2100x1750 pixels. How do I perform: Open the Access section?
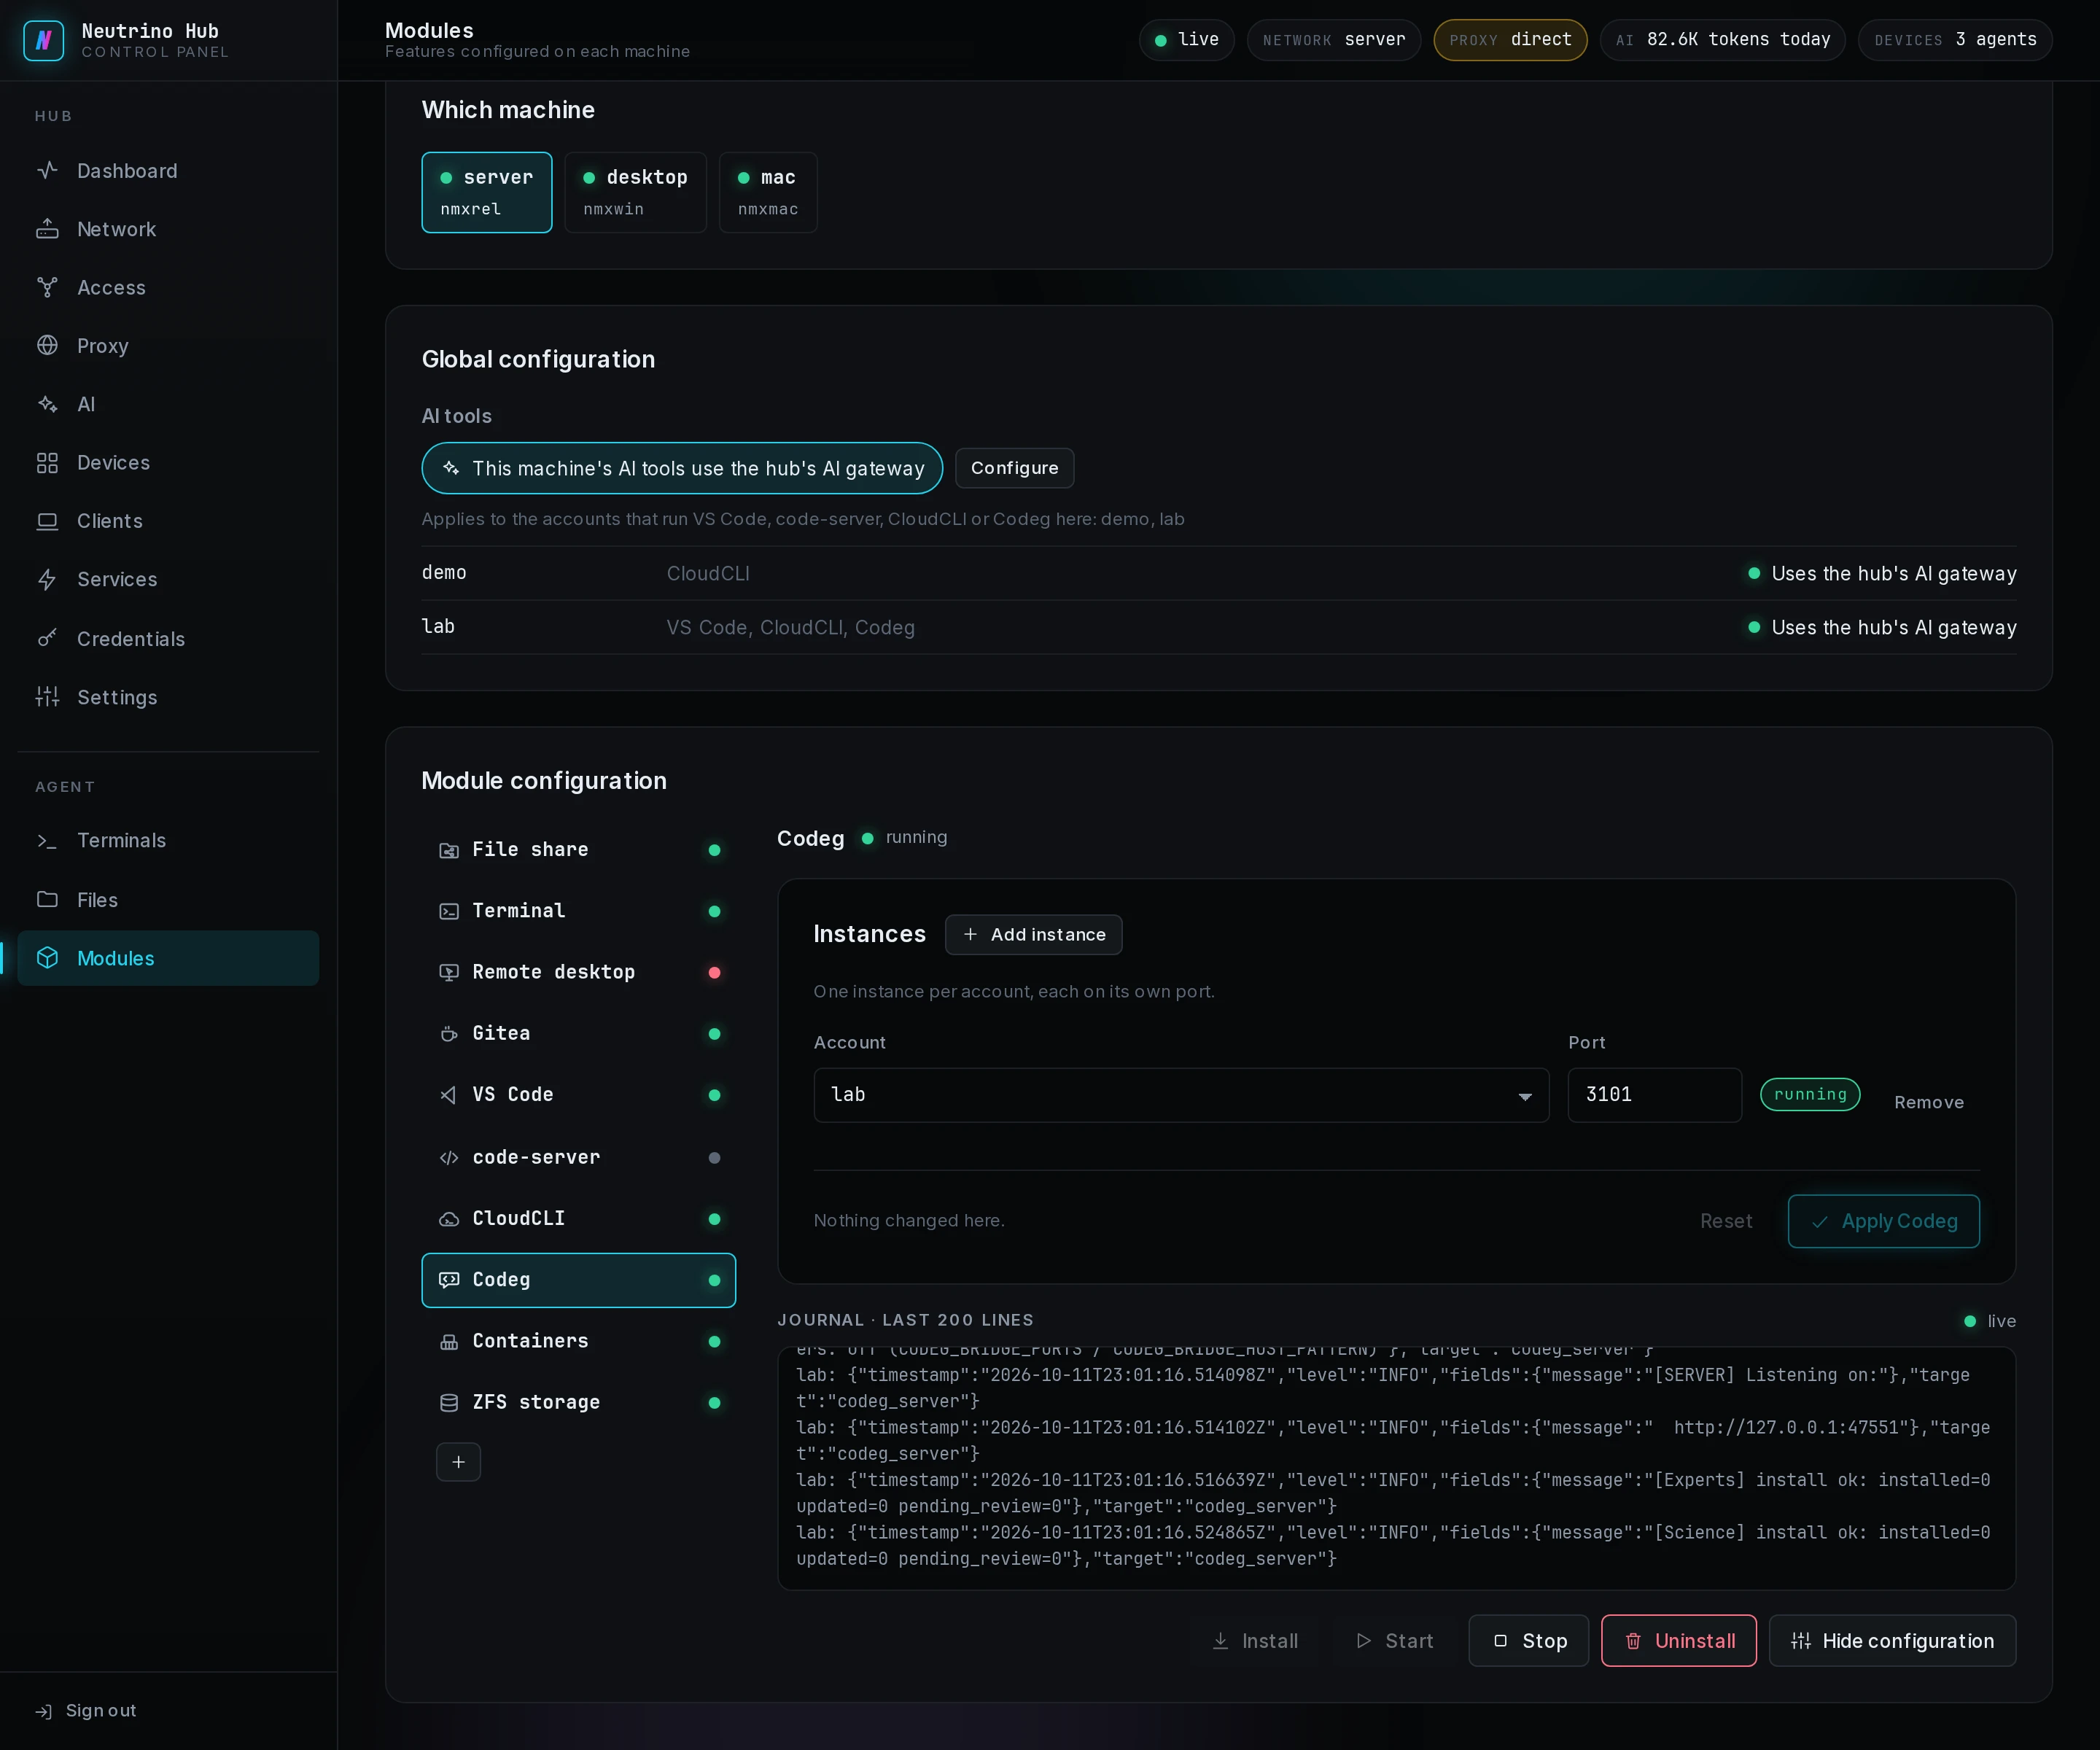click(x=168, y=288)
